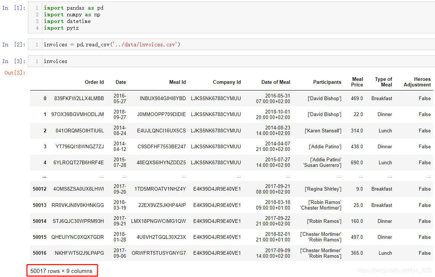Click Date of Meal 2018-10-01 20:00:00+02:00
The image size is (435, 277).
[x=273, y=115]
